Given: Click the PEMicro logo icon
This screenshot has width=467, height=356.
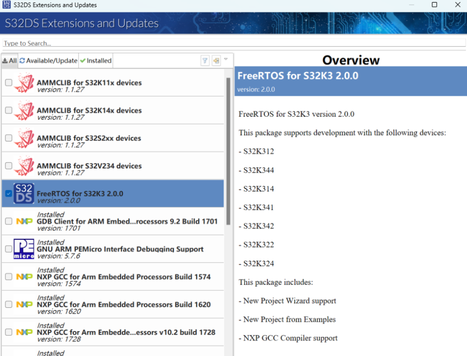Looking at the screenshot, I should 24,249.
